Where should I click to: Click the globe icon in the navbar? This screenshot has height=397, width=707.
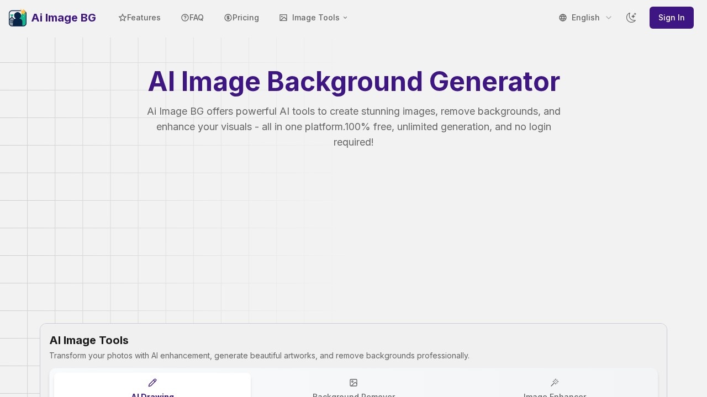pyautogui.click(x=563, y=18)
